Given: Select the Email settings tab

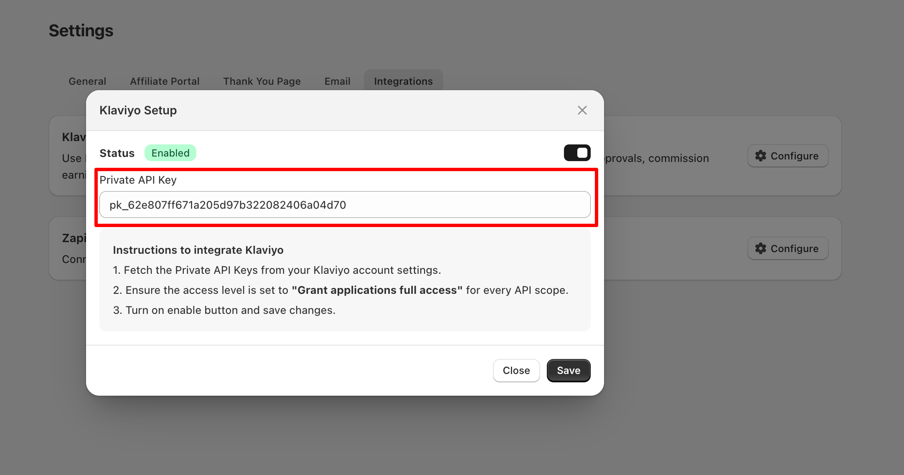Looking at the screenshot, I should click(337, 81).
